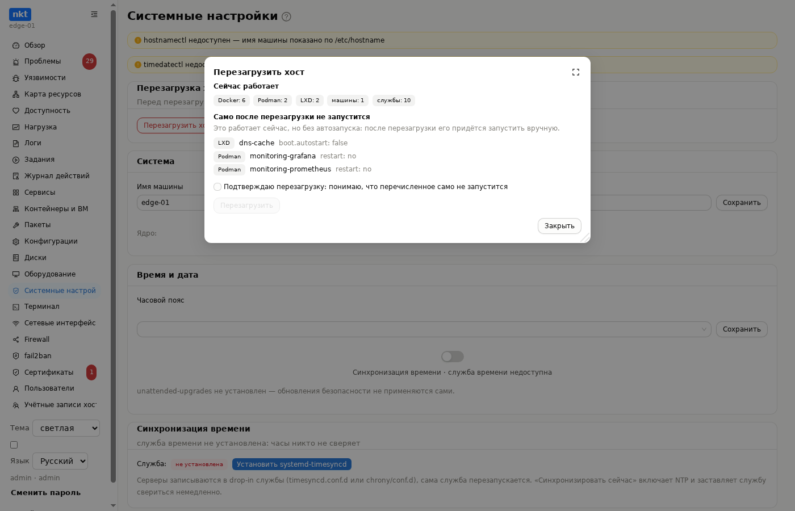Click the Закрыть button in the dialog

pos(559,226)
